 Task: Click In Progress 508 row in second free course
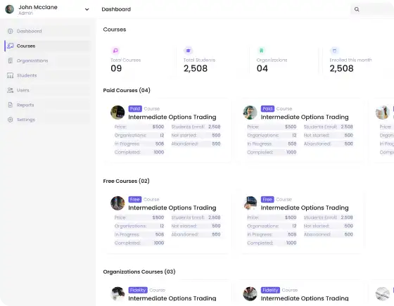(272, 234)
